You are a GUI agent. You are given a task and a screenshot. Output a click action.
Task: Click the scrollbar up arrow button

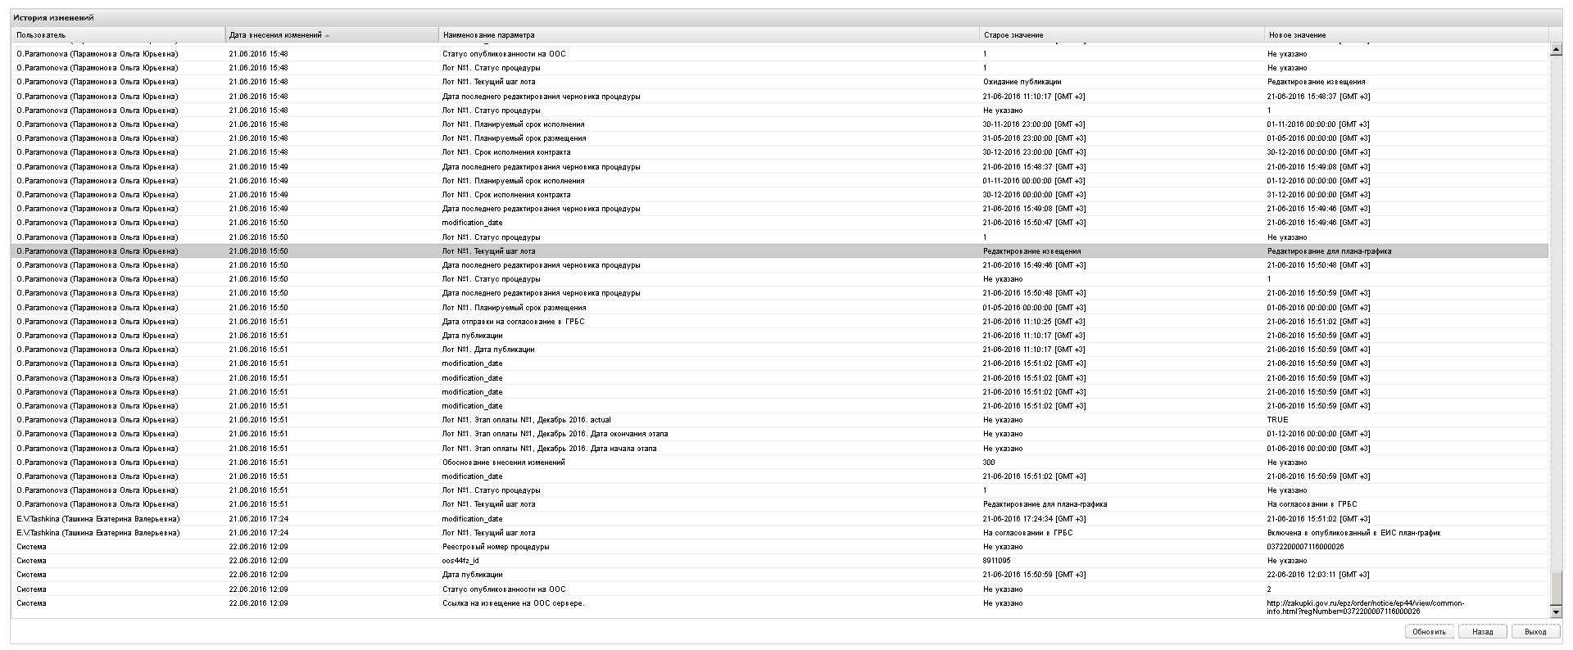tap(1556, 50)
